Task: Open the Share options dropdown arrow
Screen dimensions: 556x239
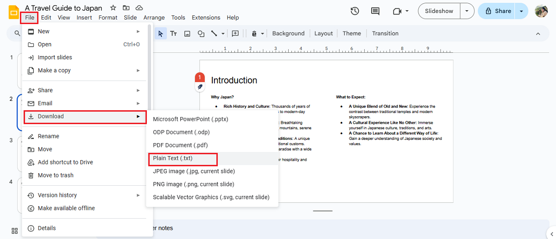Action: click(x=522, y=11)
